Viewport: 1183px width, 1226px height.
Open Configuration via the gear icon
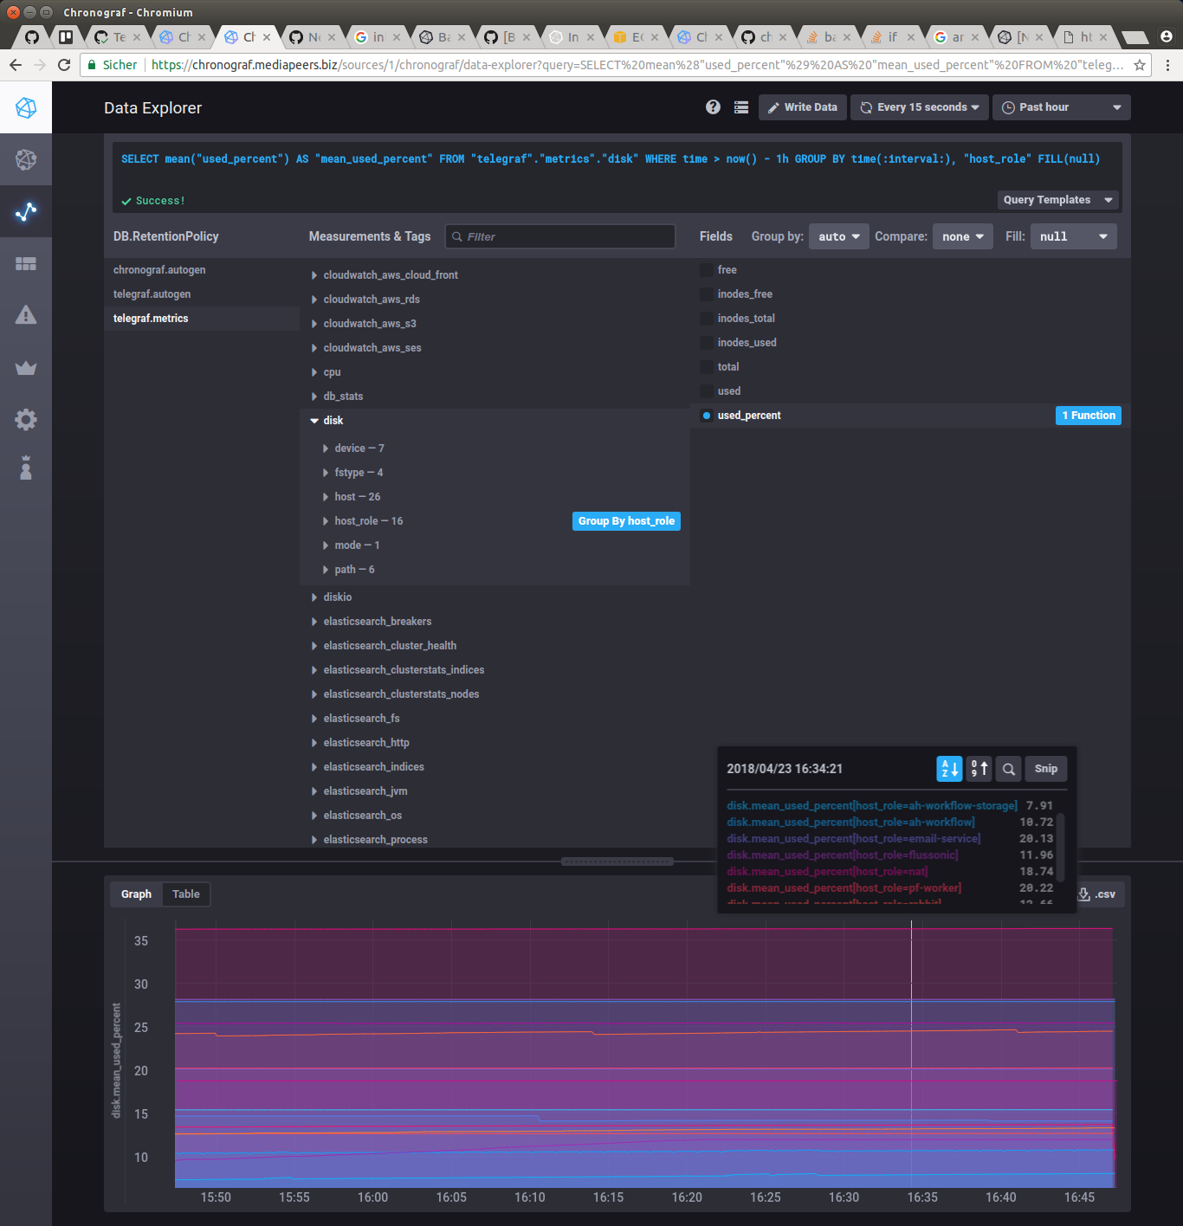pyautogui.click(x=26, y=420)
